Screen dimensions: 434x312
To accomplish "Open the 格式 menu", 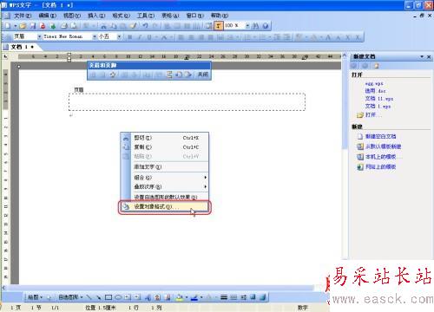I will (x=121, y=16).
